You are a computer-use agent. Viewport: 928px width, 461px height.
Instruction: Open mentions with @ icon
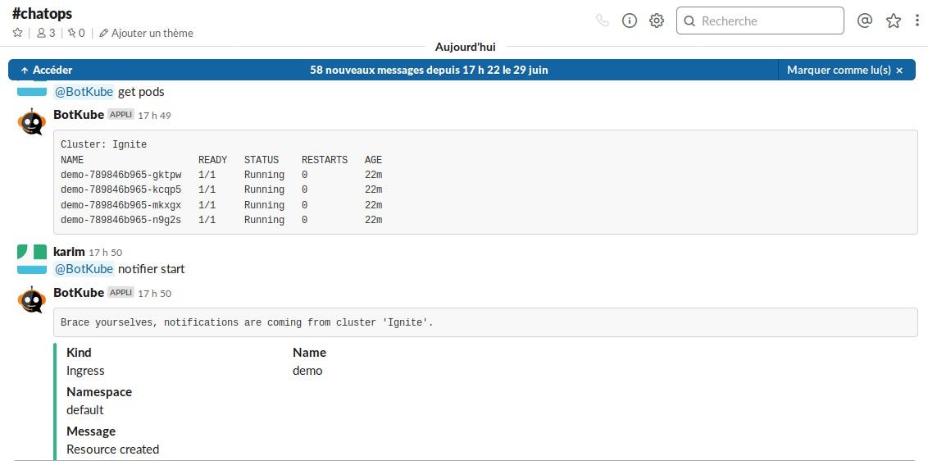865,21
